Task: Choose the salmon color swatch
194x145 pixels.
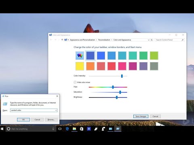Action: [x=101, y=66]
